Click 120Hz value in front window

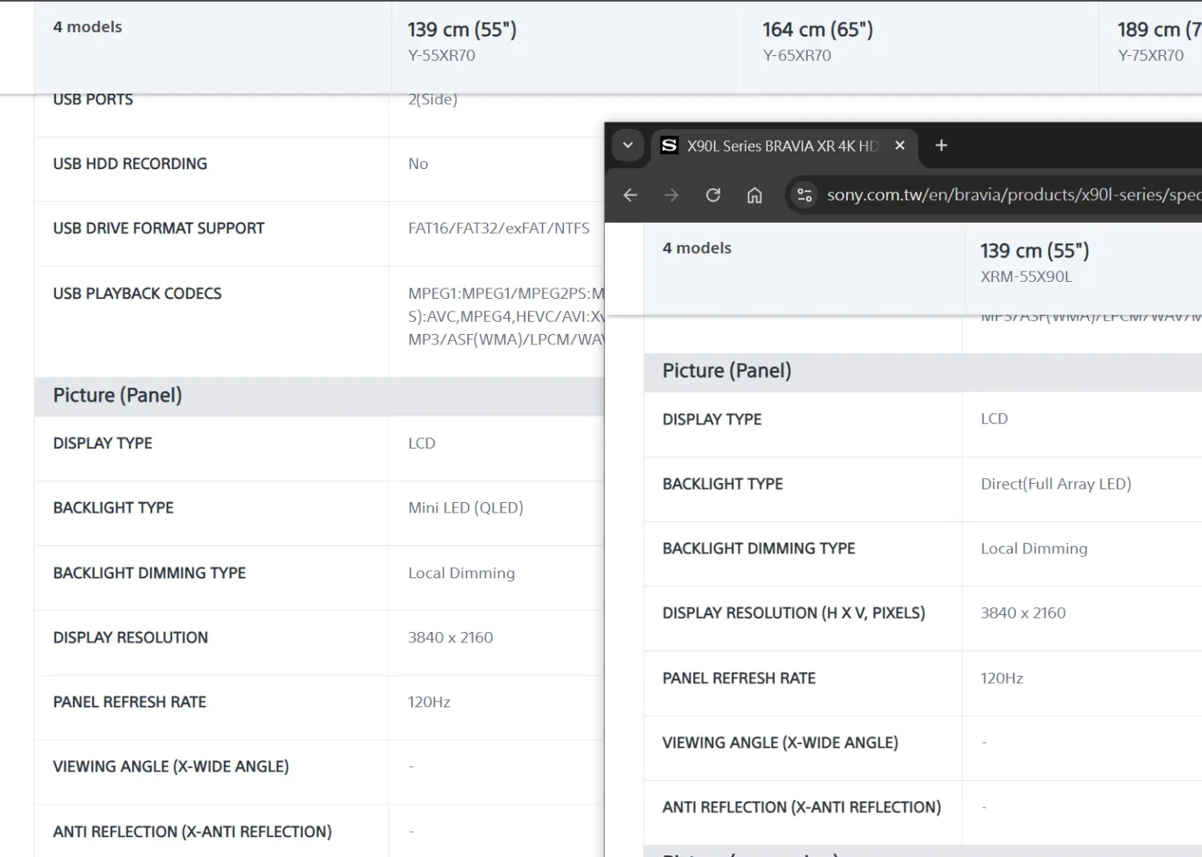click(1002, 678)
